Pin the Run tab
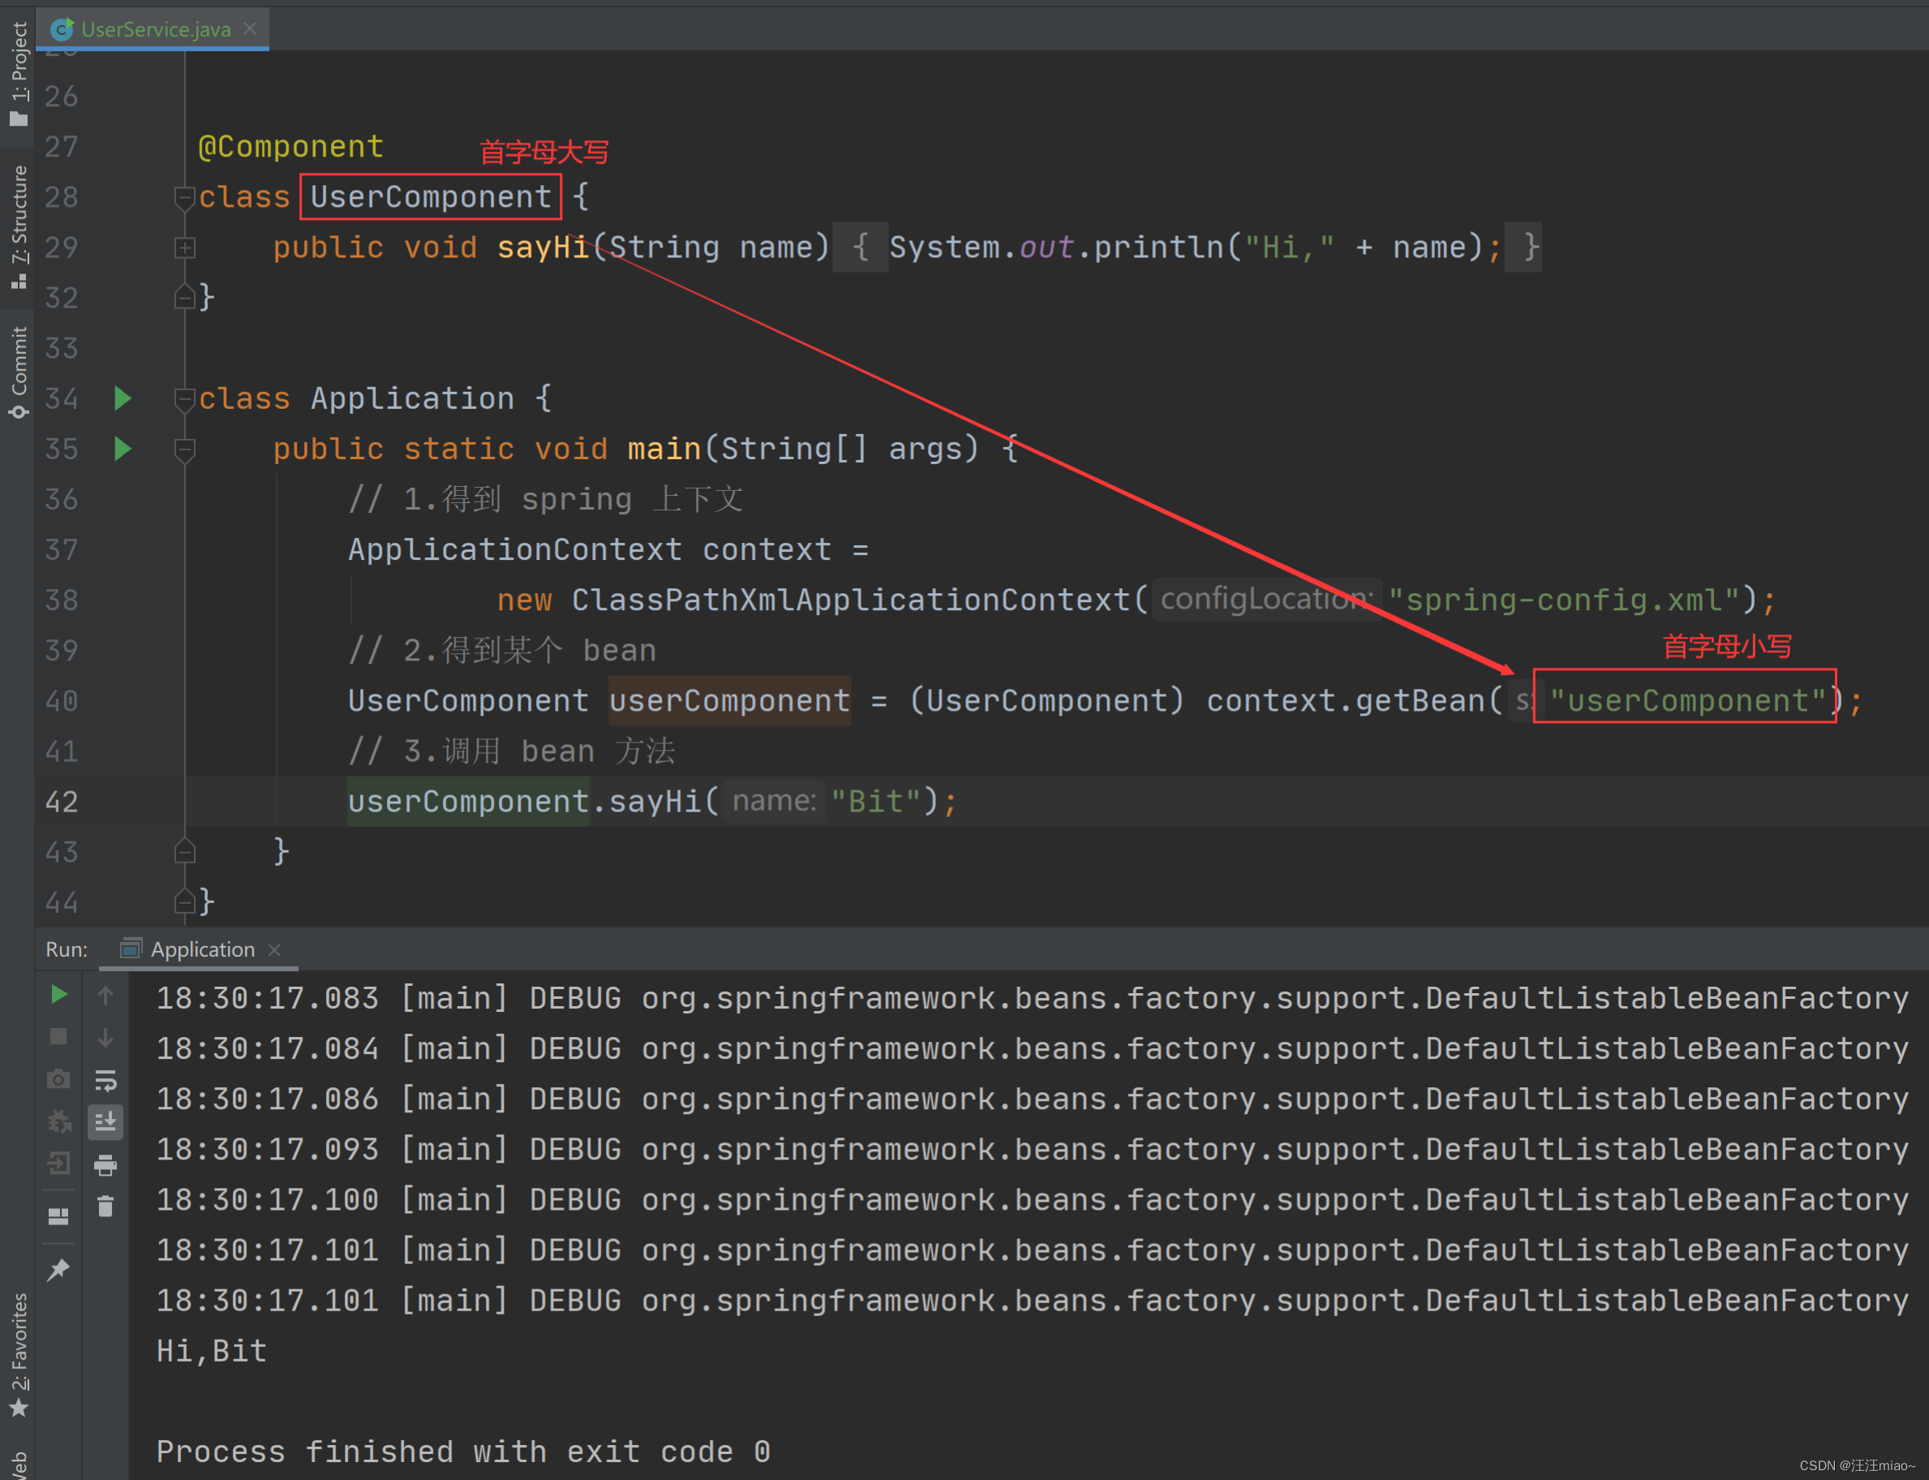The image size is (1929, 1480). pyautogui.click(x=58, y=1270)
